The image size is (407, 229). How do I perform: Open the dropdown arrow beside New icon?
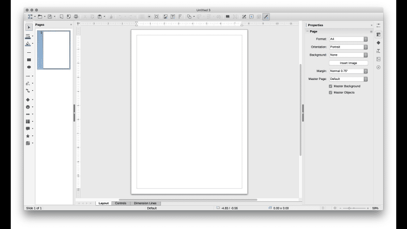35,17
